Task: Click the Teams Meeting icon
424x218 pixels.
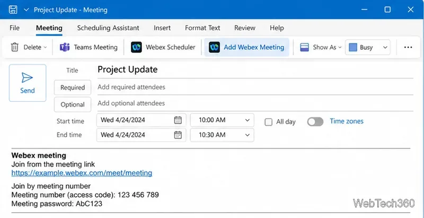Action: point(65,47)
